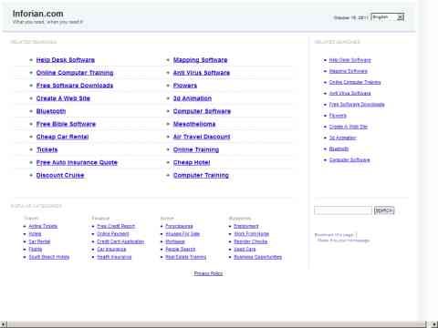Follow the Houses For Sale link

182,233
